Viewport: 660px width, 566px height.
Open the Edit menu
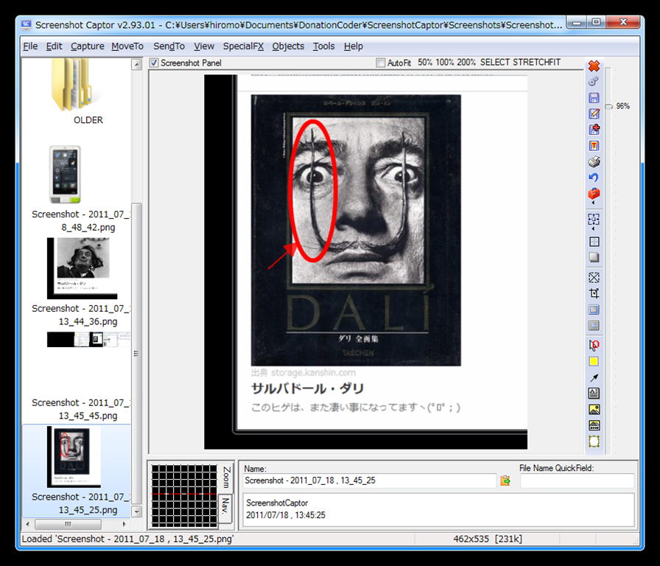click(54, 46)
